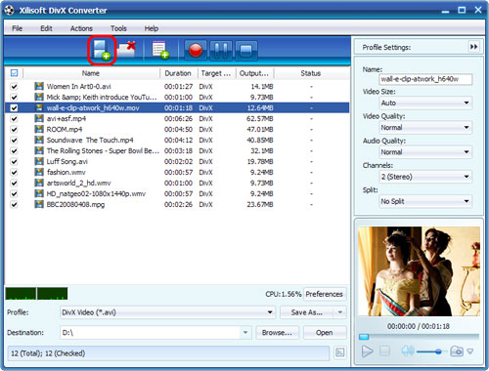Mute the preview volume speaker icon
489x371 pixels.
(x=408, y=350)
